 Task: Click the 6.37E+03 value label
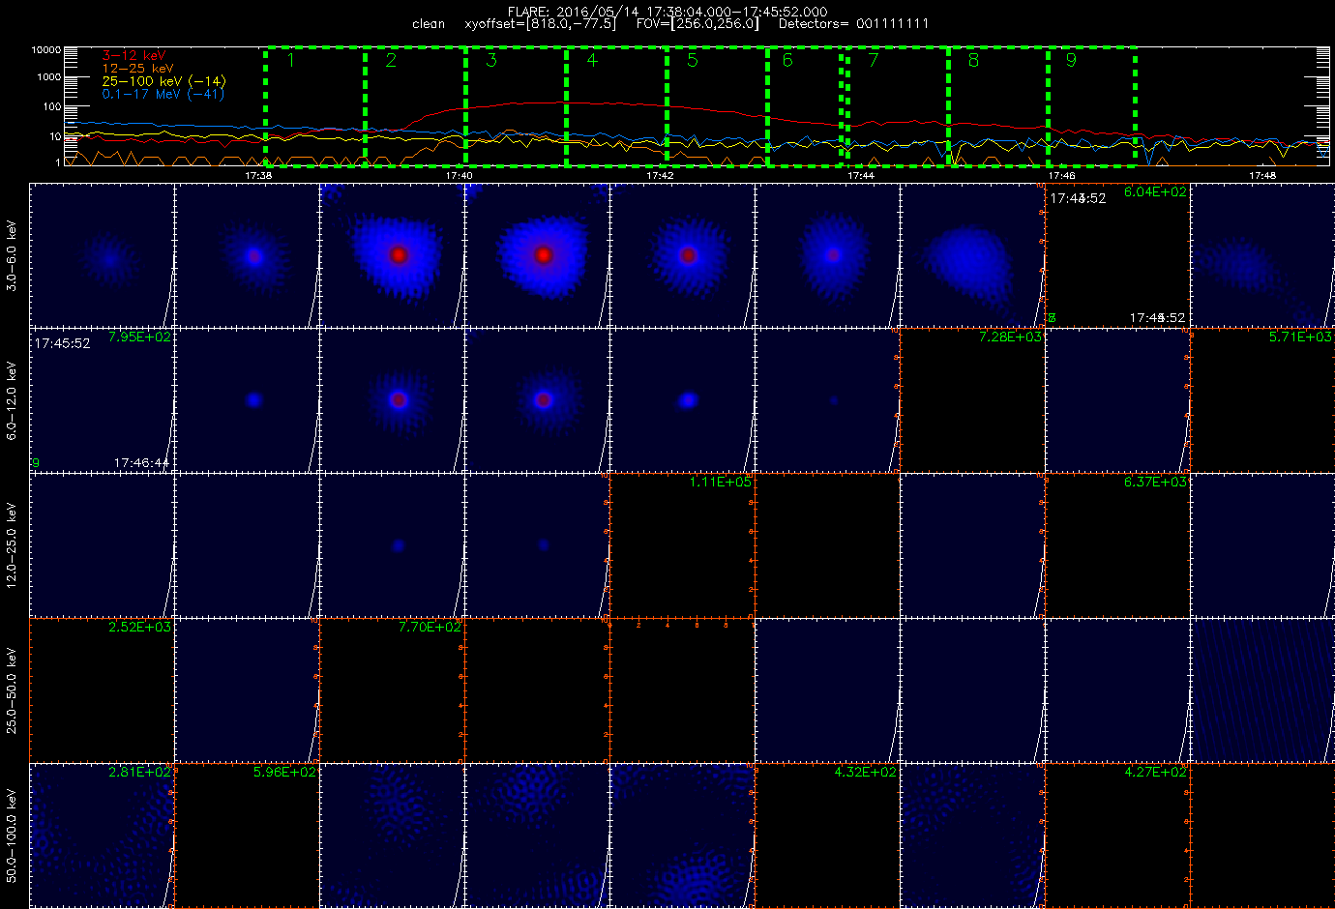pyautogui.click(x=1155, y=483)
